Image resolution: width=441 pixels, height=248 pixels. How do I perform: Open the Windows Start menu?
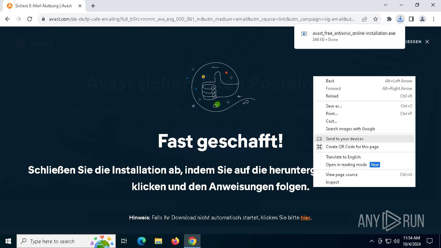tap(8, 241)
